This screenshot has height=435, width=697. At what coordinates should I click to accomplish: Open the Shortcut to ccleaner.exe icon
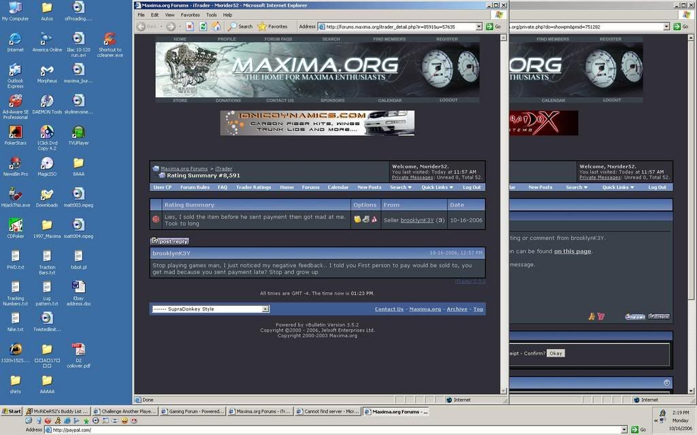[x=110, y=45]
